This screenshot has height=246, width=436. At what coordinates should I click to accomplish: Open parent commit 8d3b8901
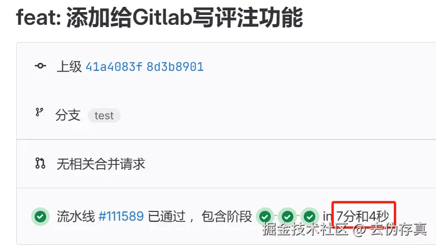click(175, 67)
